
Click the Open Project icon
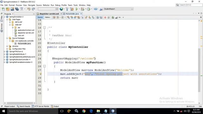[x=12, y=9]
